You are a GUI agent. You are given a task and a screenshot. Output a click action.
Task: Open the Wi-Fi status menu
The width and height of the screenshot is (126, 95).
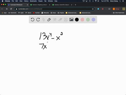tap(96, 1)
